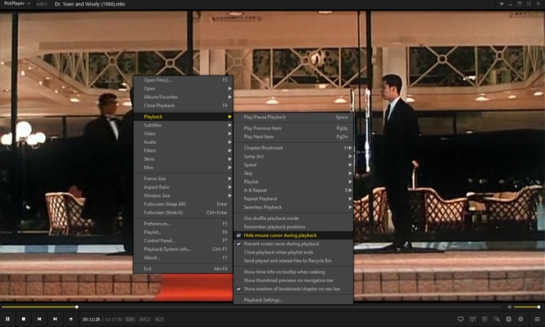Enable Use shuffle playback mode
The width and height of the screenshot is (545, 327).
293,218
